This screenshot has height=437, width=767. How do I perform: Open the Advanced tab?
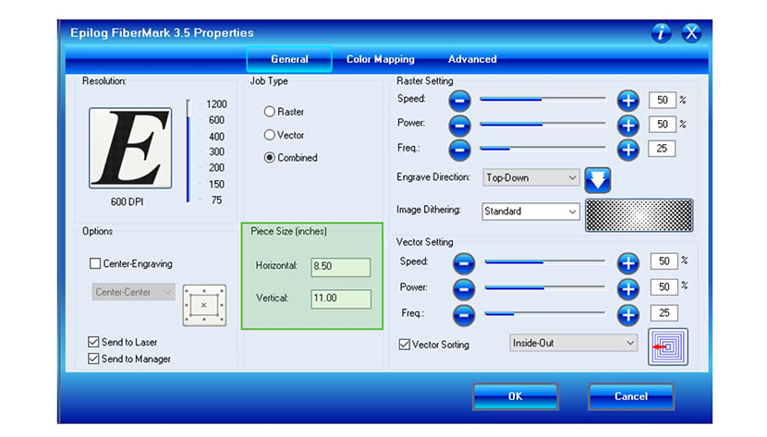tap(472, 59)
